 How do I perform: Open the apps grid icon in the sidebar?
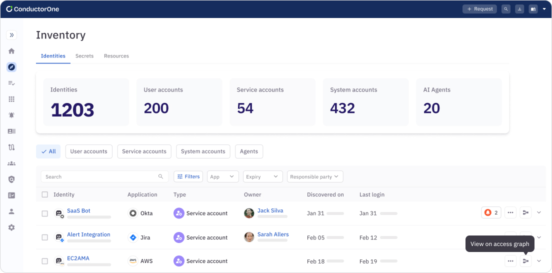point(11,99)
